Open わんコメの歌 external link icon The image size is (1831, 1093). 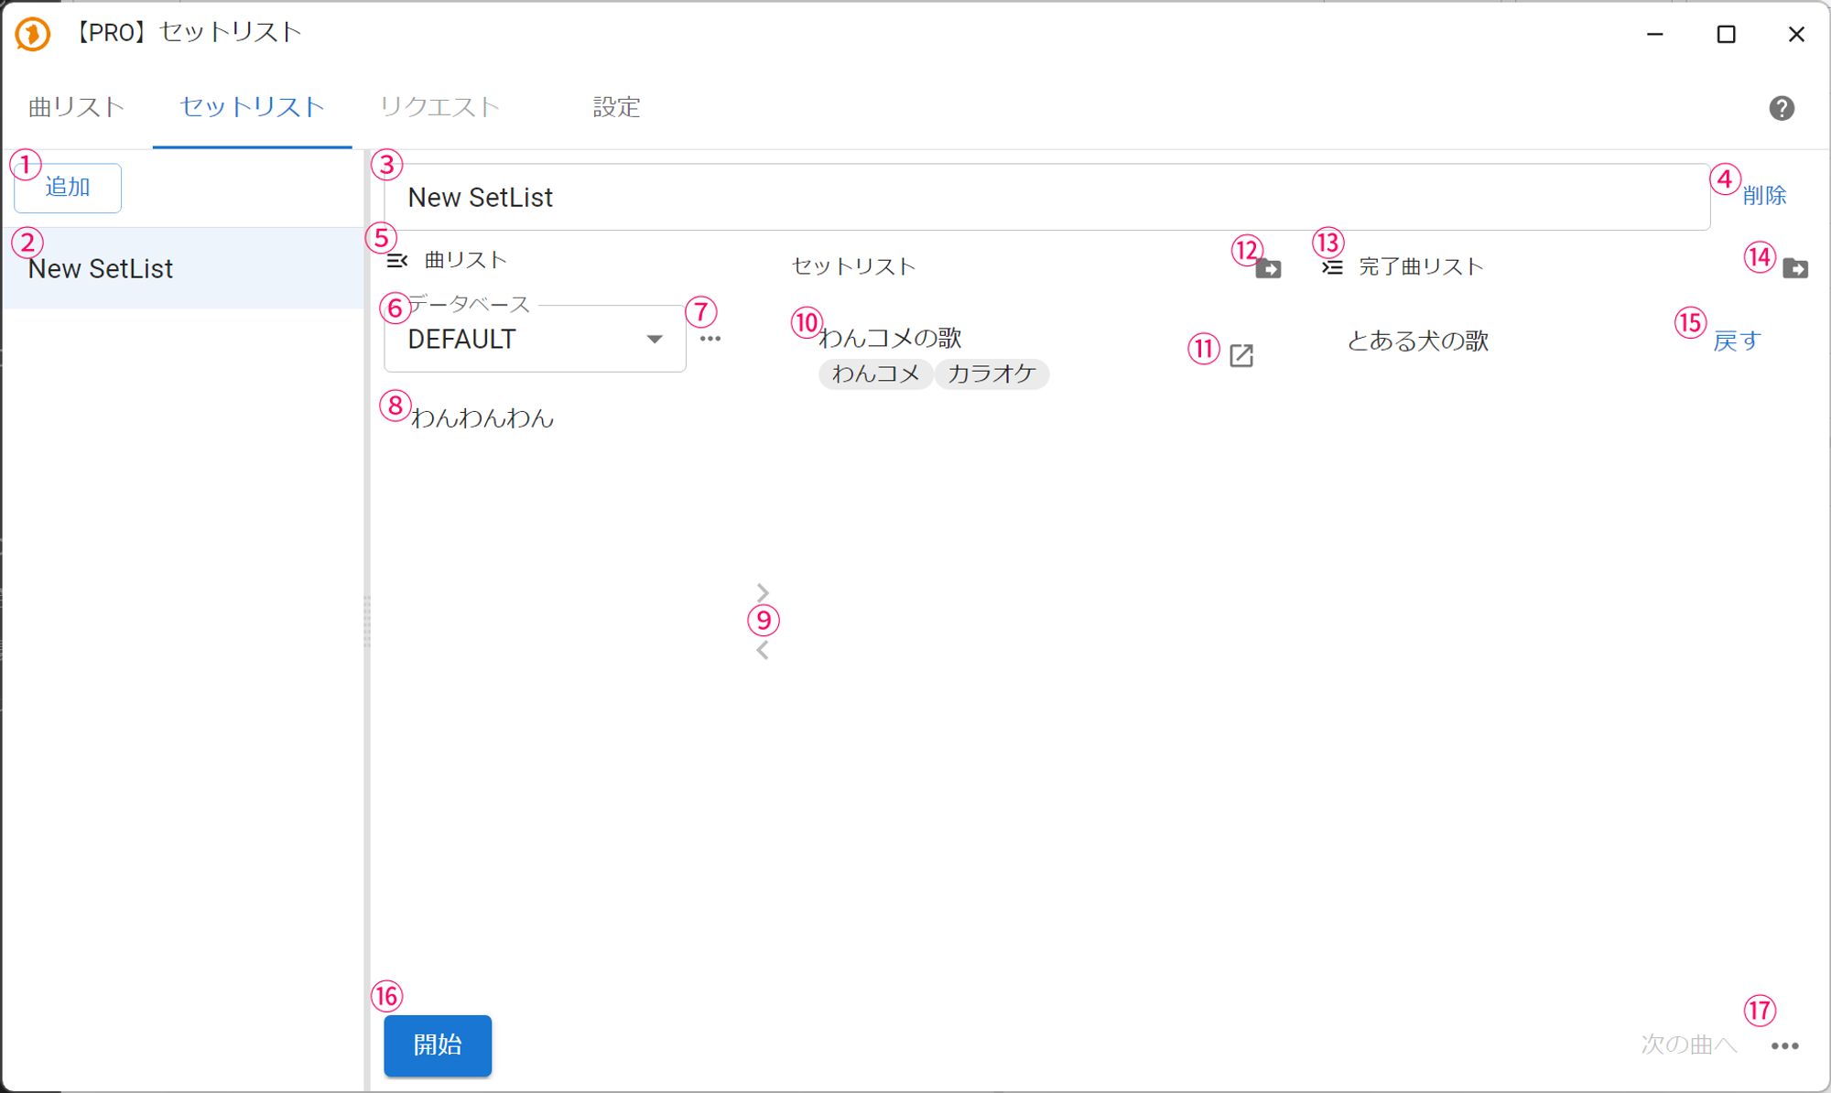(1241, 355)
